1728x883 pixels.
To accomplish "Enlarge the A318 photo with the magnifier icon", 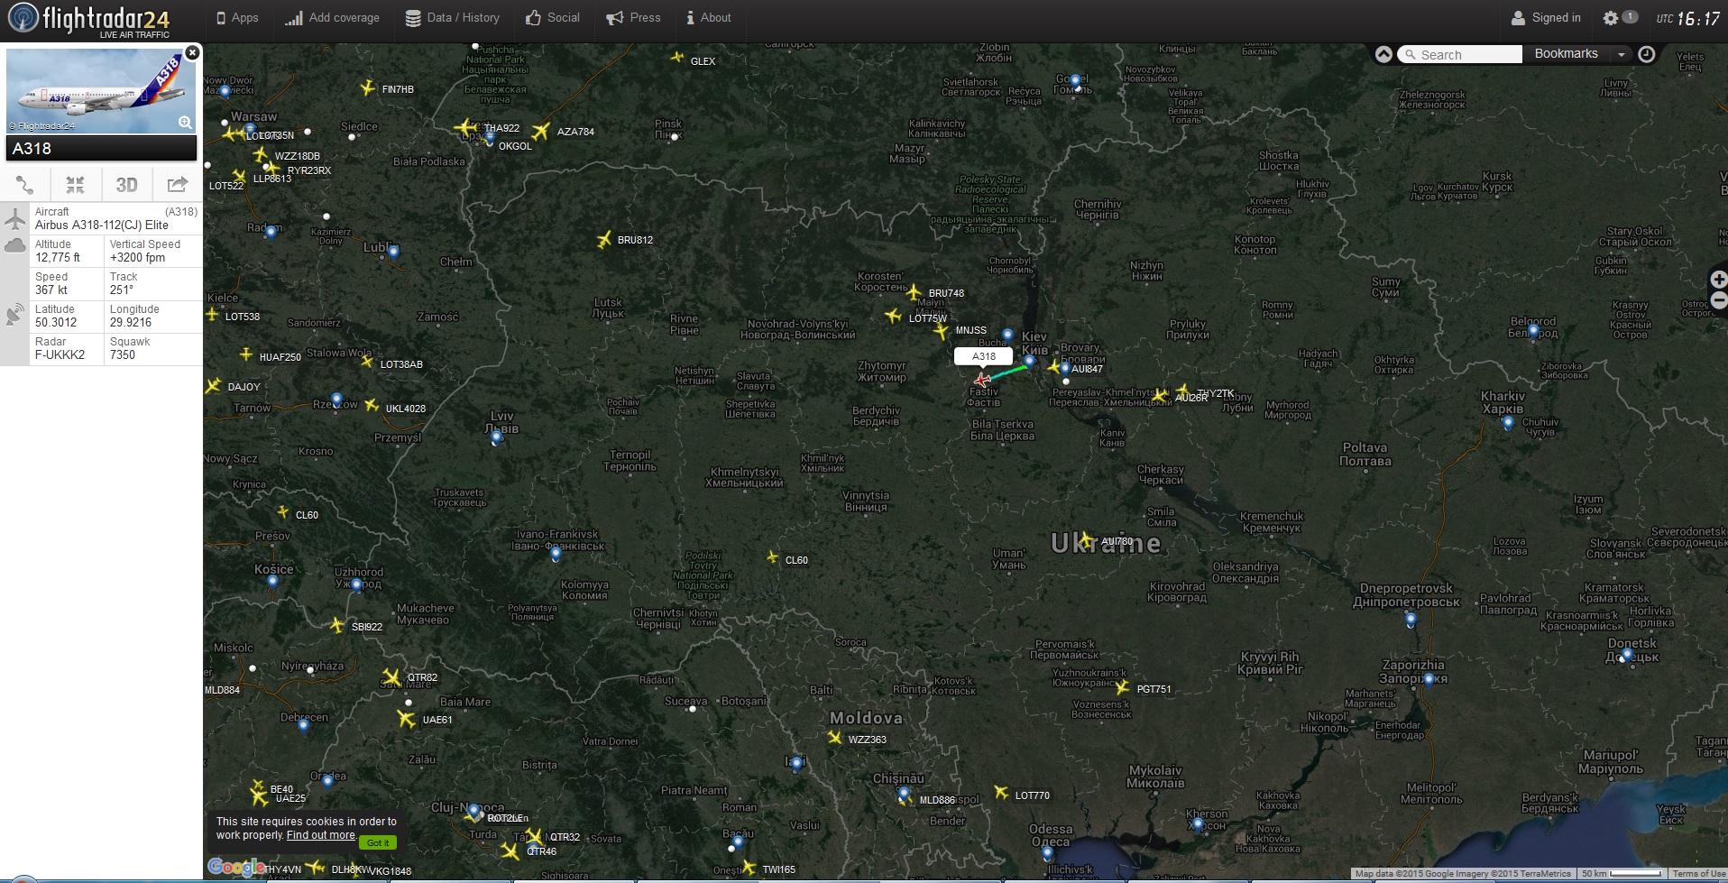I will point(185,123).
